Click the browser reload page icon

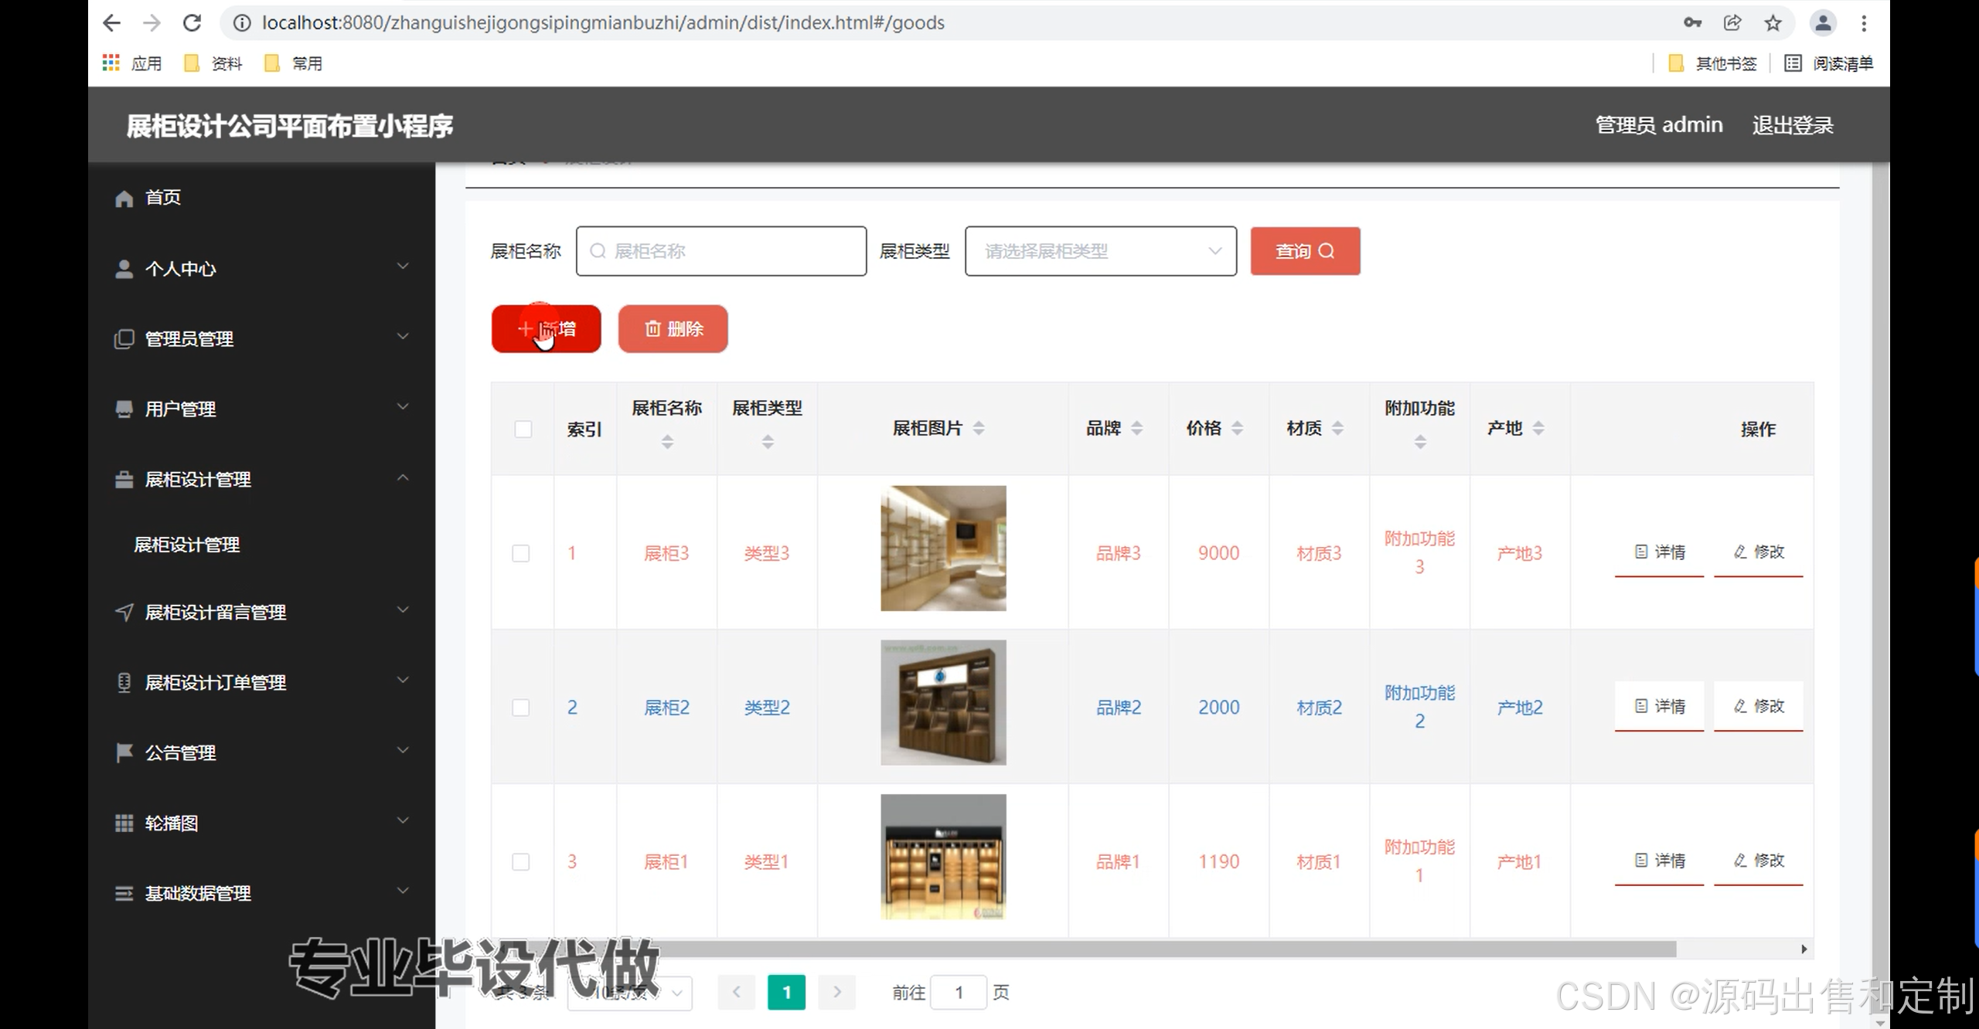point(192,23)
